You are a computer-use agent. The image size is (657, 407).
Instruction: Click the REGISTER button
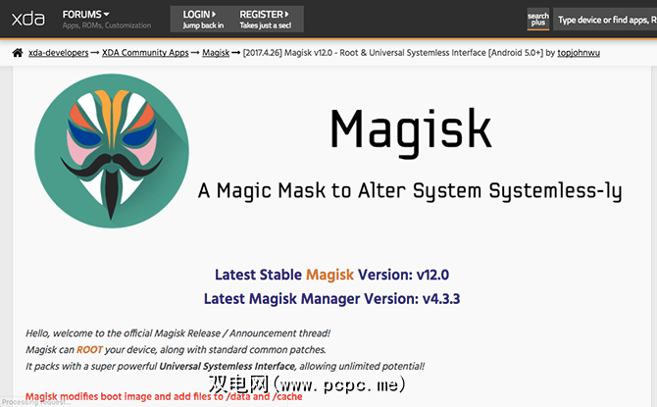(265, 20)
